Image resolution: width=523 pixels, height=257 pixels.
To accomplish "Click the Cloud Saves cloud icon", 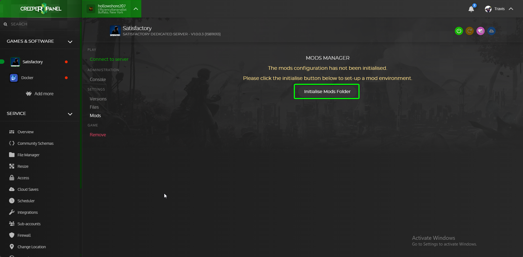I will pyautogui.click(x=12, y=189).
